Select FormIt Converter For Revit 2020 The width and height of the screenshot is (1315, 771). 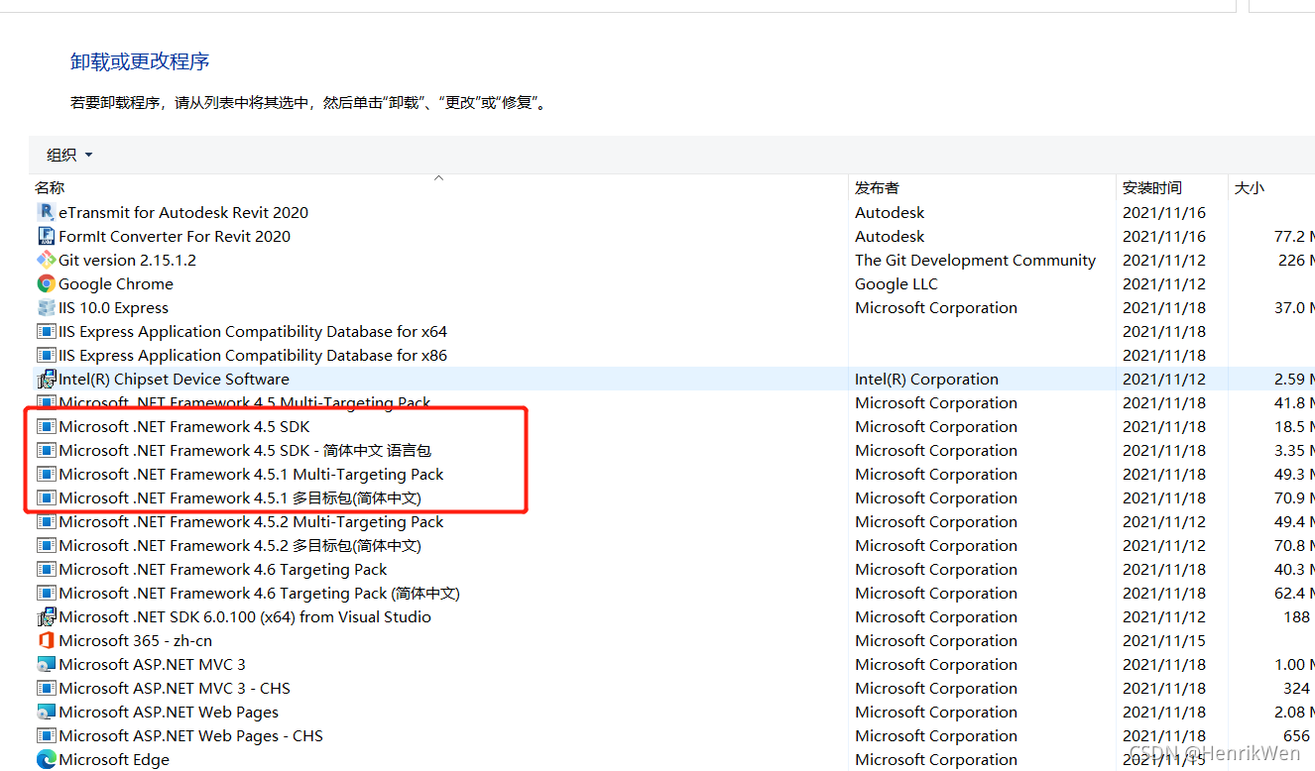tap(175, 236)
